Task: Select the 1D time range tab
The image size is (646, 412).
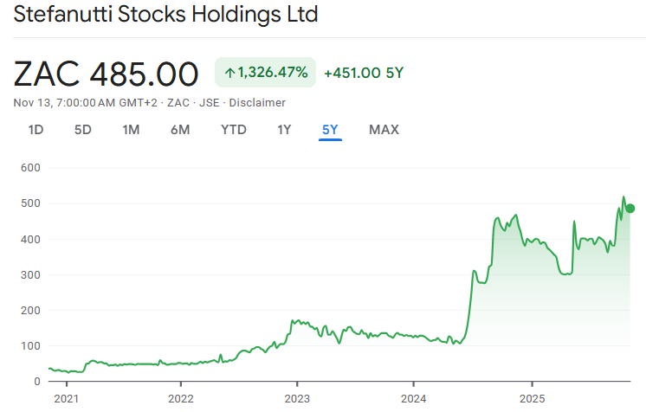Action: click(36, 130)
